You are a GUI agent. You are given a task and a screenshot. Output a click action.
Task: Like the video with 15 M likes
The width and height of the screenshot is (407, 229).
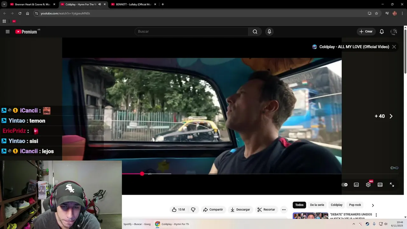pyautogui.click(x=178, y=210)
